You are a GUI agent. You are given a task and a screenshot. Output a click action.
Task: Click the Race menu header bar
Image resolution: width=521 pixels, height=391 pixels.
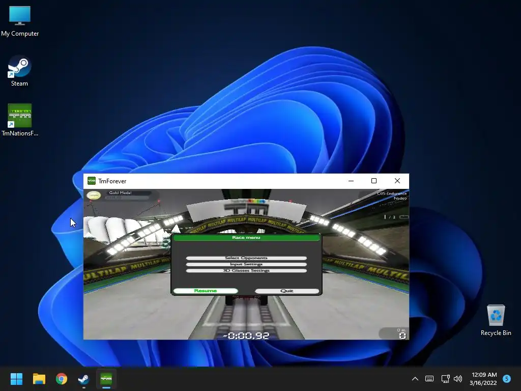click(x=246, y=238)
